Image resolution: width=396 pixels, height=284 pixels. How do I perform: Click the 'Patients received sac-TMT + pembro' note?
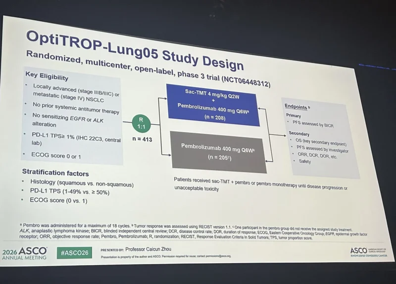tap(261, 184)
